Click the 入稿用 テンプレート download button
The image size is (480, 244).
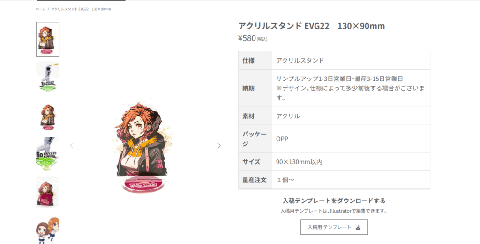[334, 227]
